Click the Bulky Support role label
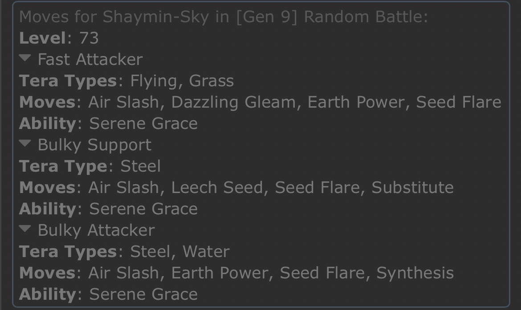 coord(94,145)
